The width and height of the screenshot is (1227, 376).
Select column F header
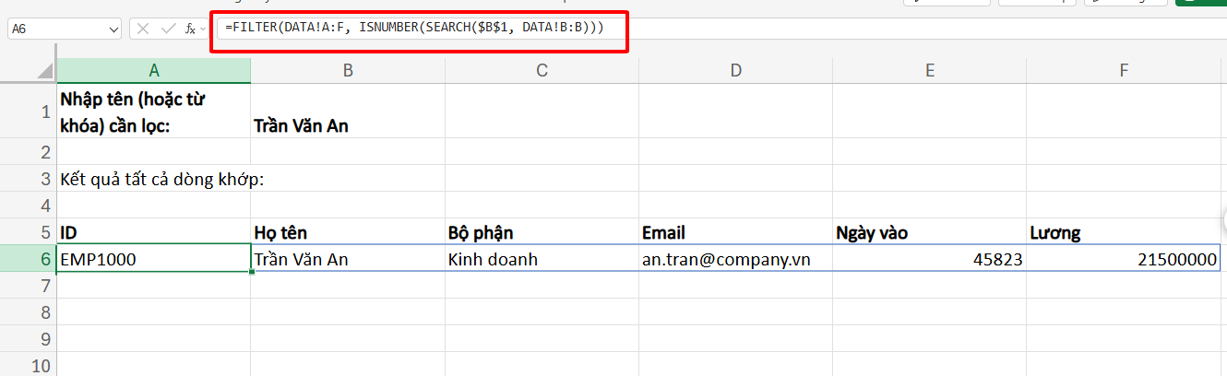(1123, 71)
